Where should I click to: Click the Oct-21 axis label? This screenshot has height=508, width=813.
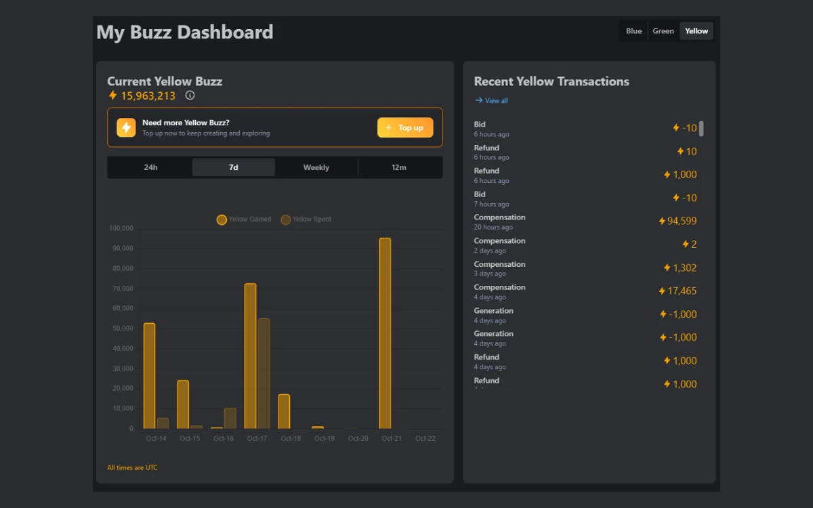[x=392, y=438]
